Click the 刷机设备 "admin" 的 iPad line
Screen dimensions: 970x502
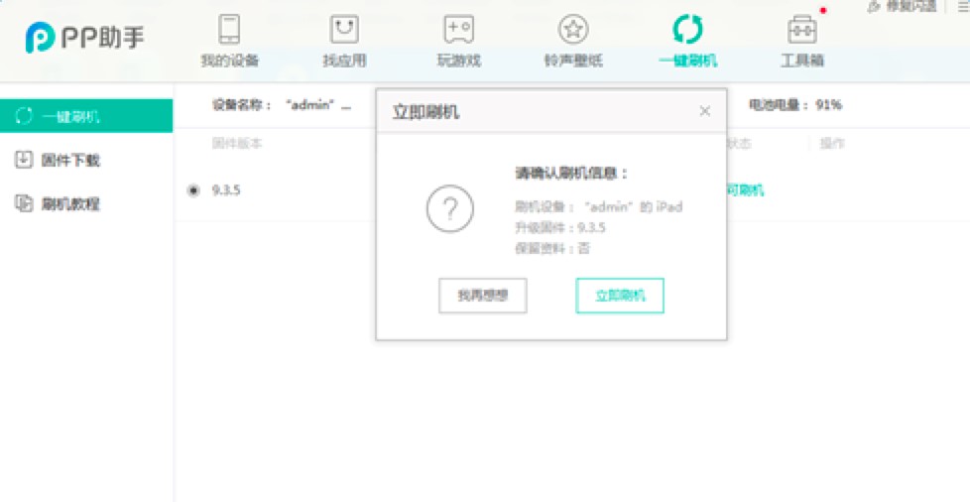tap(599, 206)
